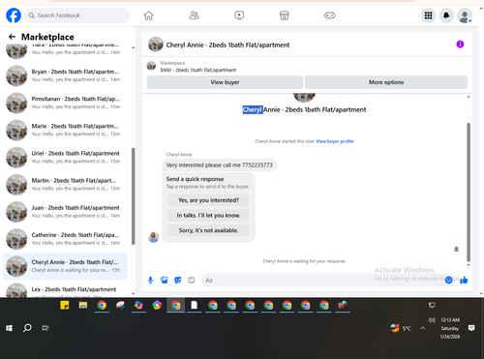This screenshot has height=359, width=484.
Task: Click the Facebook logo
Action: (x=14, y=15)
